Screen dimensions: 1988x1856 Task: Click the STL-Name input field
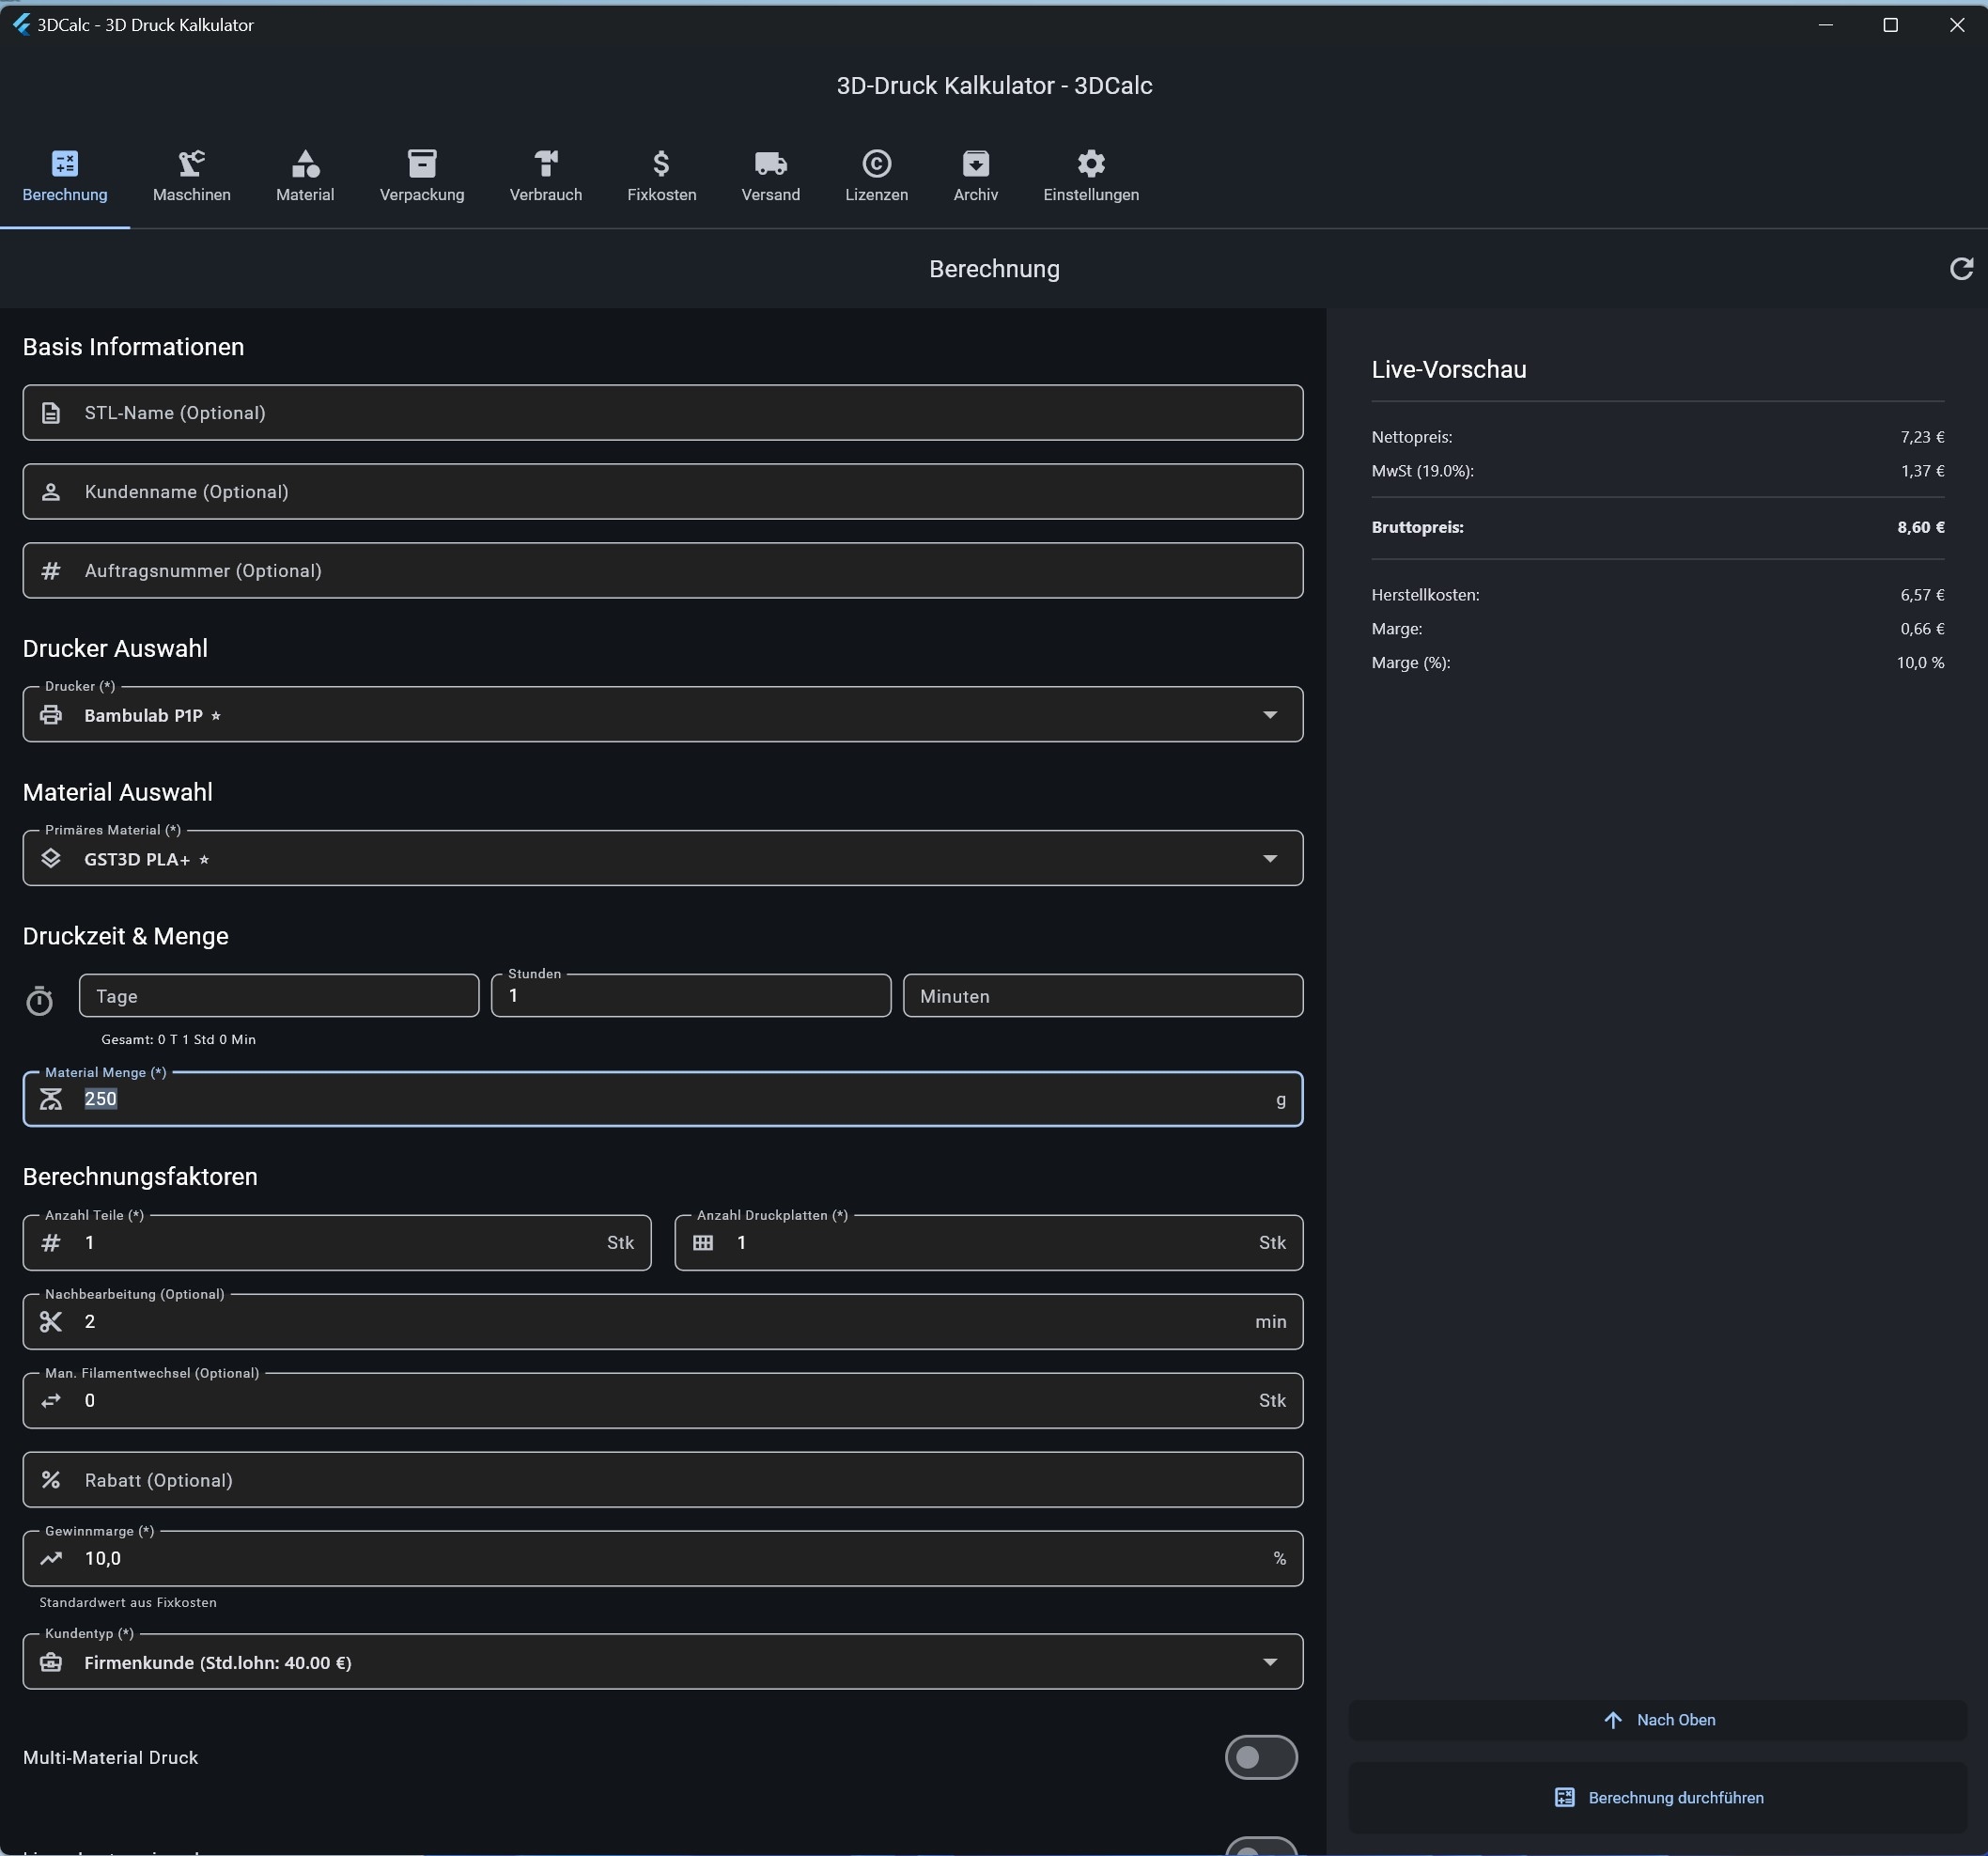coord(662,413)
